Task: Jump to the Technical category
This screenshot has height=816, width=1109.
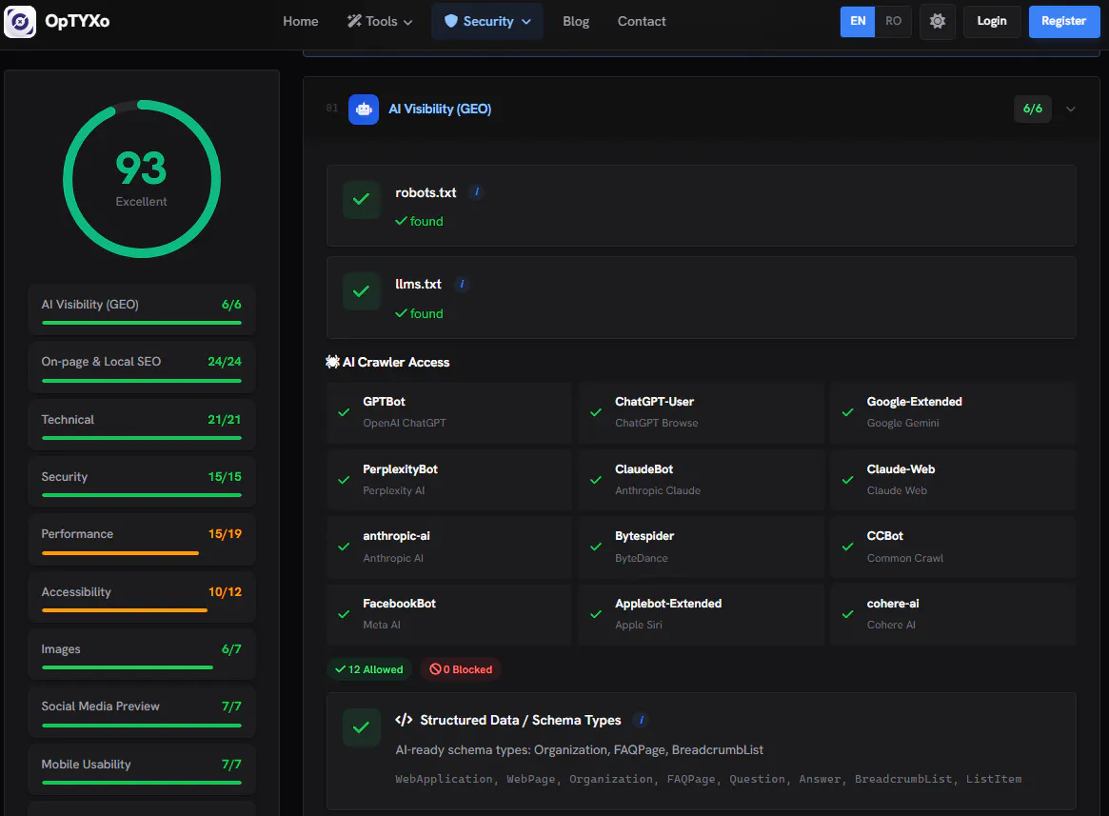Action: 142,425
